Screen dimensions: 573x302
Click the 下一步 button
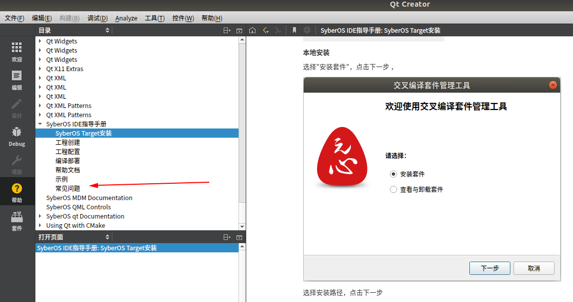[x=489, y=268]
